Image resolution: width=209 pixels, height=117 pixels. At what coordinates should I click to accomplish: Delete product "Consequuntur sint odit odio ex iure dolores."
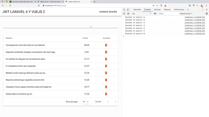coord(106,45)
